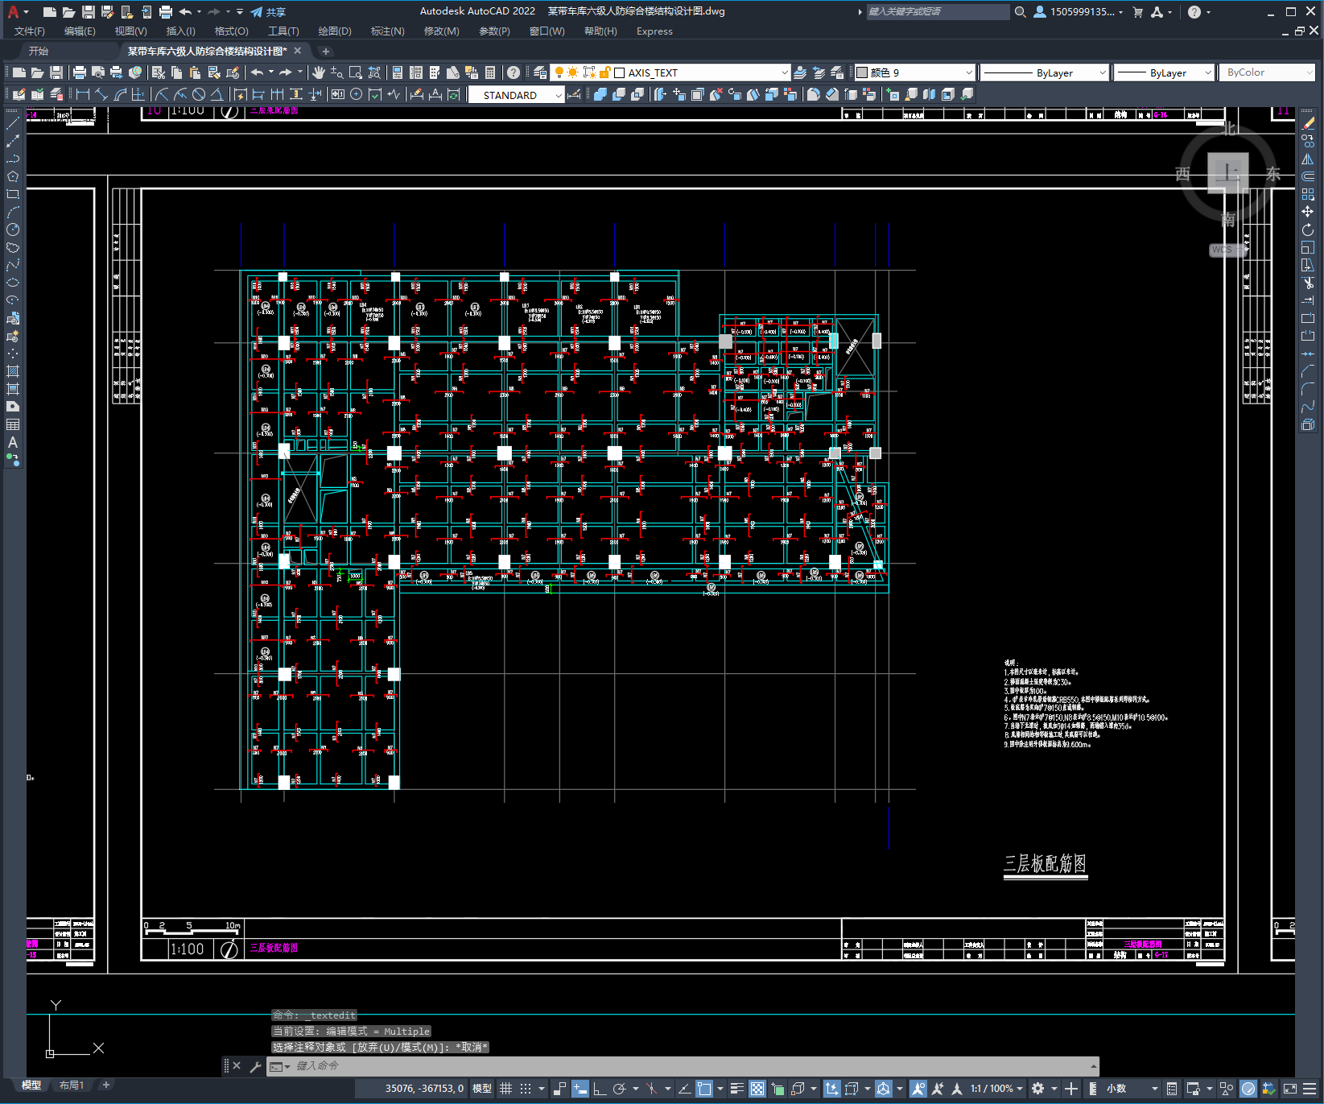Click the search magnifier icon in title bar
Screen dimensions: 1324x1104
pos(1020,12)
